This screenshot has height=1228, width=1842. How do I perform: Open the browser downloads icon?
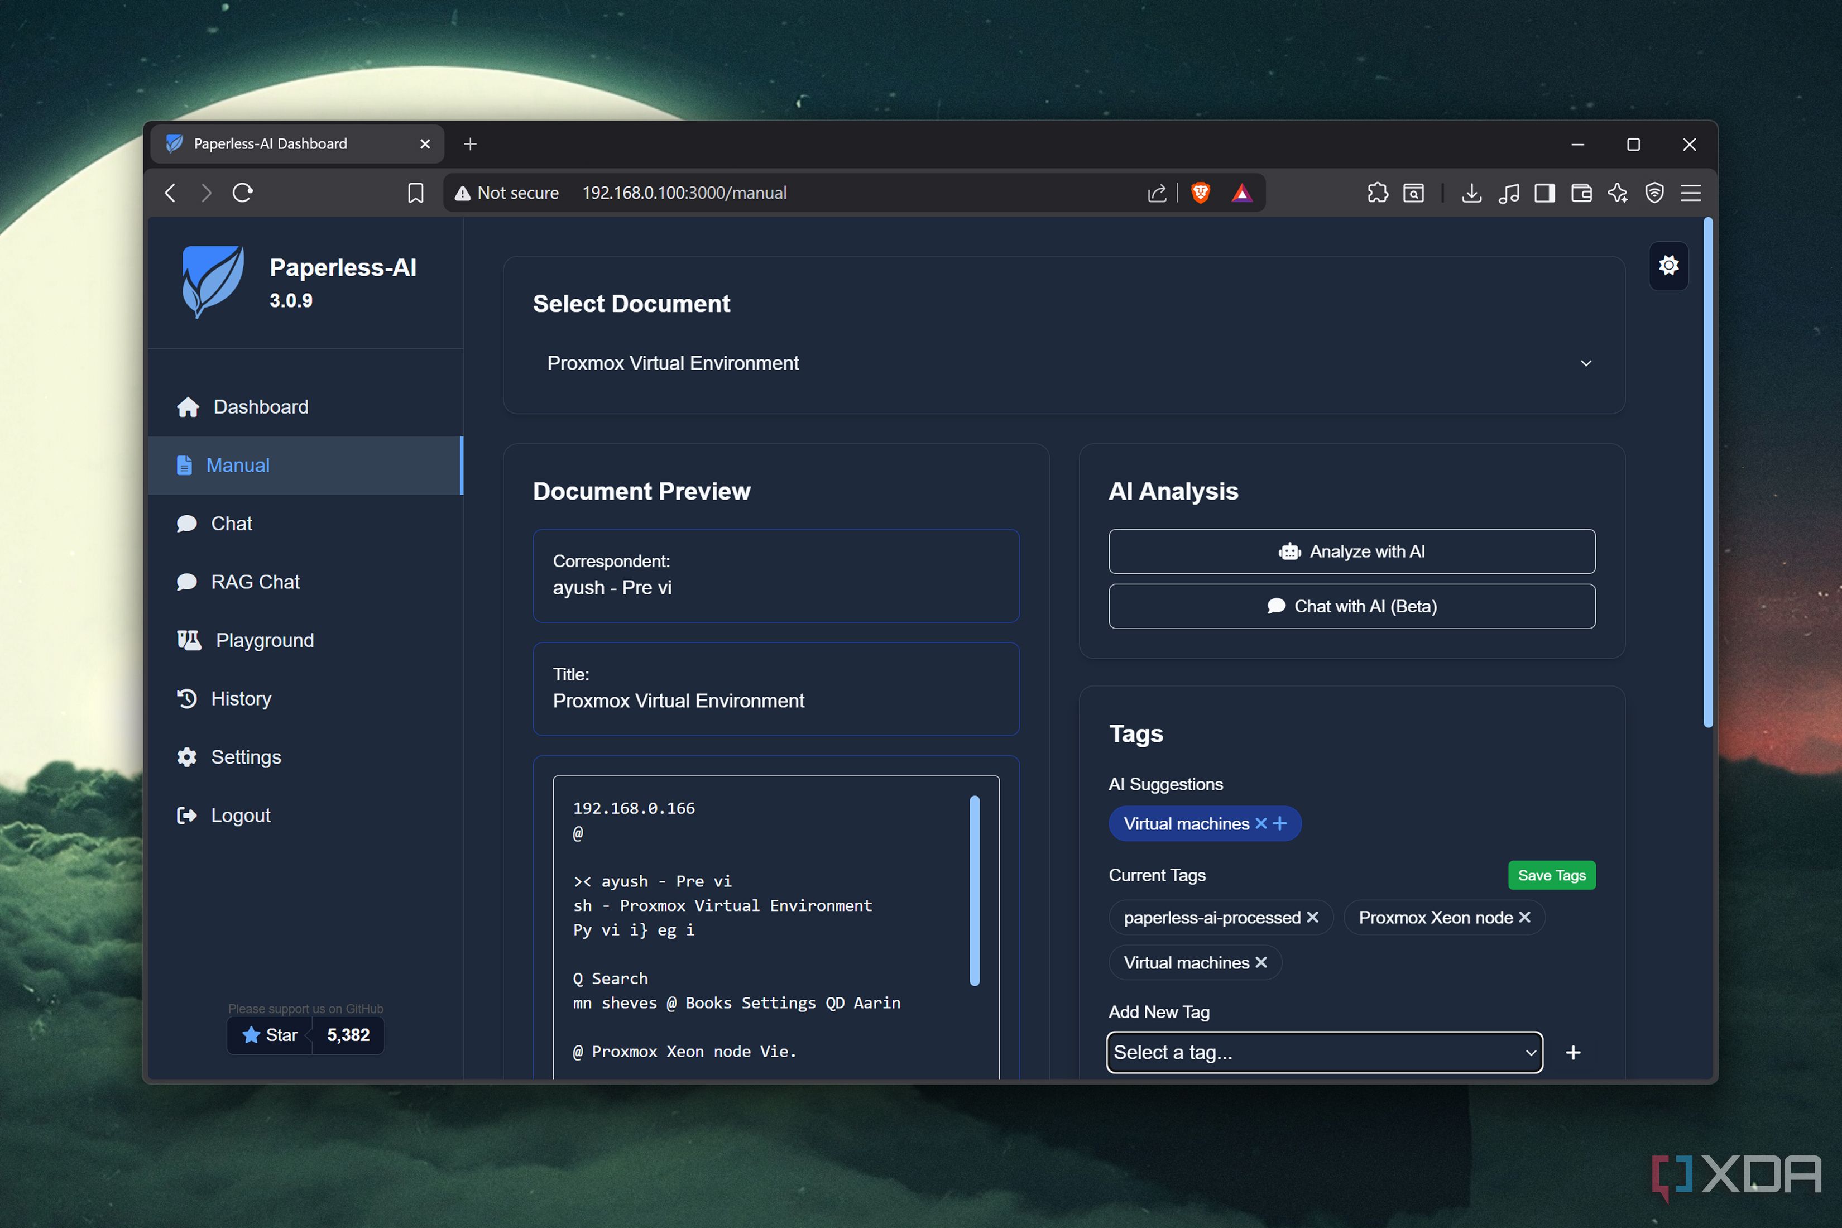click(x=1471, y=193)
